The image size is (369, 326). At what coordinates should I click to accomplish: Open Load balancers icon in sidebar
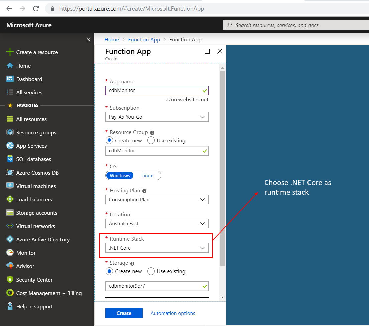(x=10, y=199)
